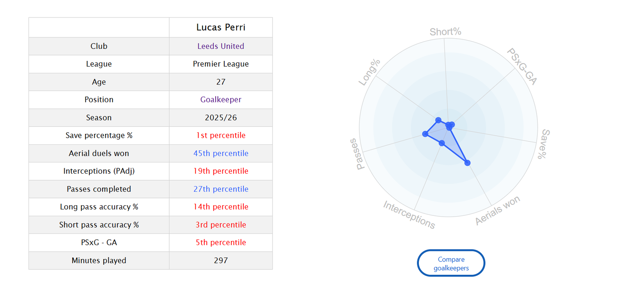This screenshot has width=624, height=297.
Task: Click the Short% axis label on radar
Action: point(445,32)
